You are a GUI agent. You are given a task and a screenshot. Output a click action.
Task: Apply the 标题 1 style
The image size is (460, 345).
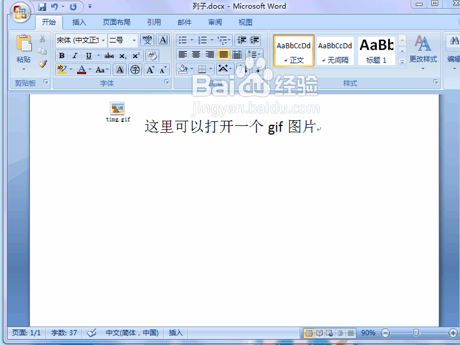376,51
